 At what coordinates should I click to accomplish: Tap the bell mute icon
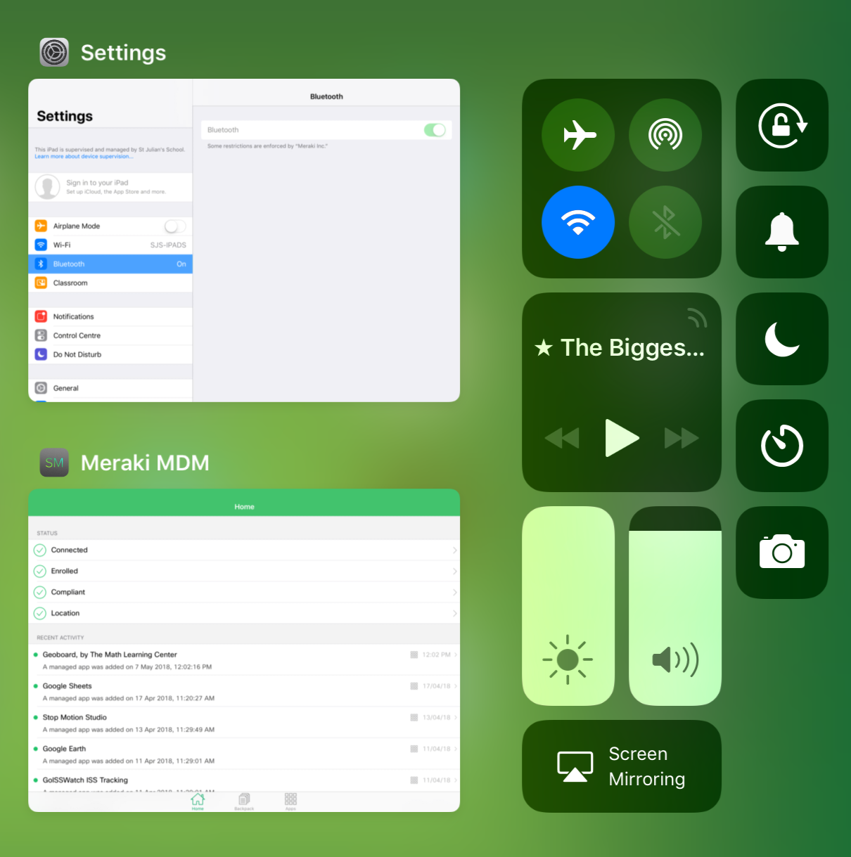coord(781,232)
